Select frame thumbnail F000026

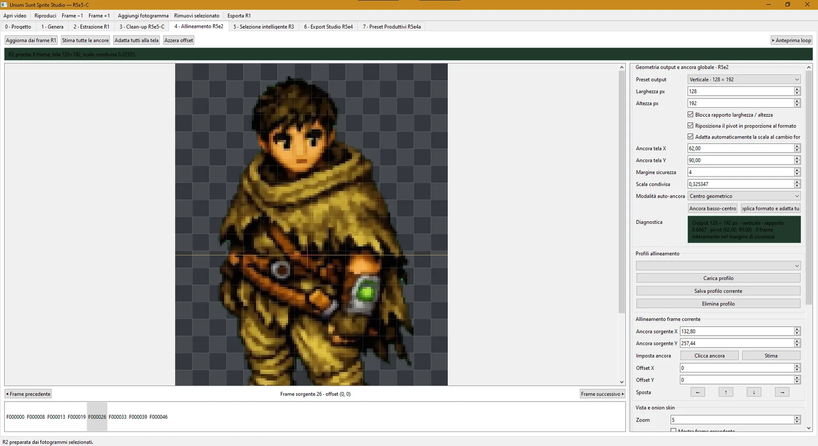pos(97,417)
